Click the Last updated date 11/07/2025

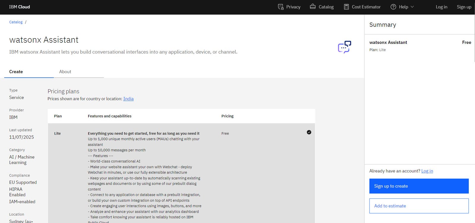tap(21, 137)
